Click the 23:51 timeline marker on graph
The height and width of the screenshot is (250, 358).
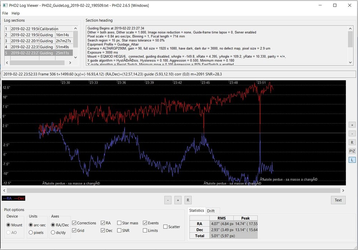261,82
